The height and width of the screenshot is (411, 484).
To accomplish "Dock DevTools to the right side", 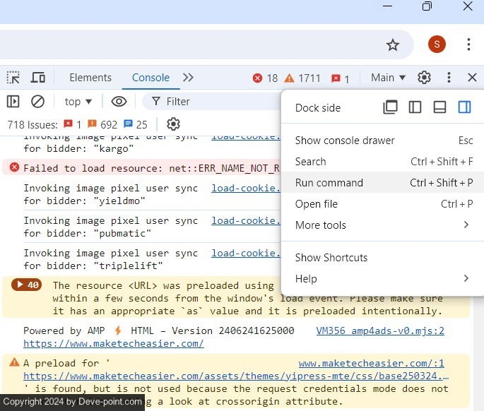I will pyautogui.click(x=464, y=107).
